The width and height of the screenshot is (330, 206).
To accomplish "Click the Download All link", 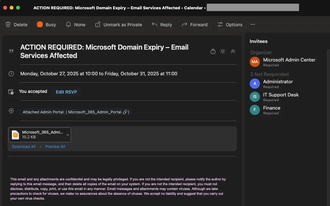I will coord(24,147).
